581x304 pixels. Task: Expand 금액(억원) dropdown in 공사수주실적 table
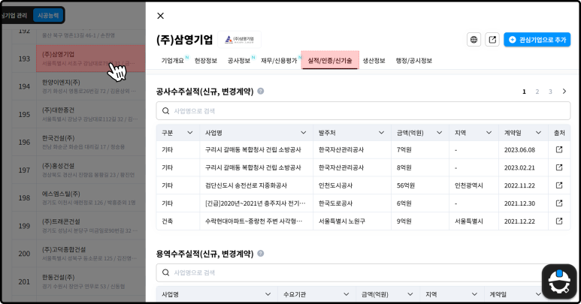(x=439, y=132)
